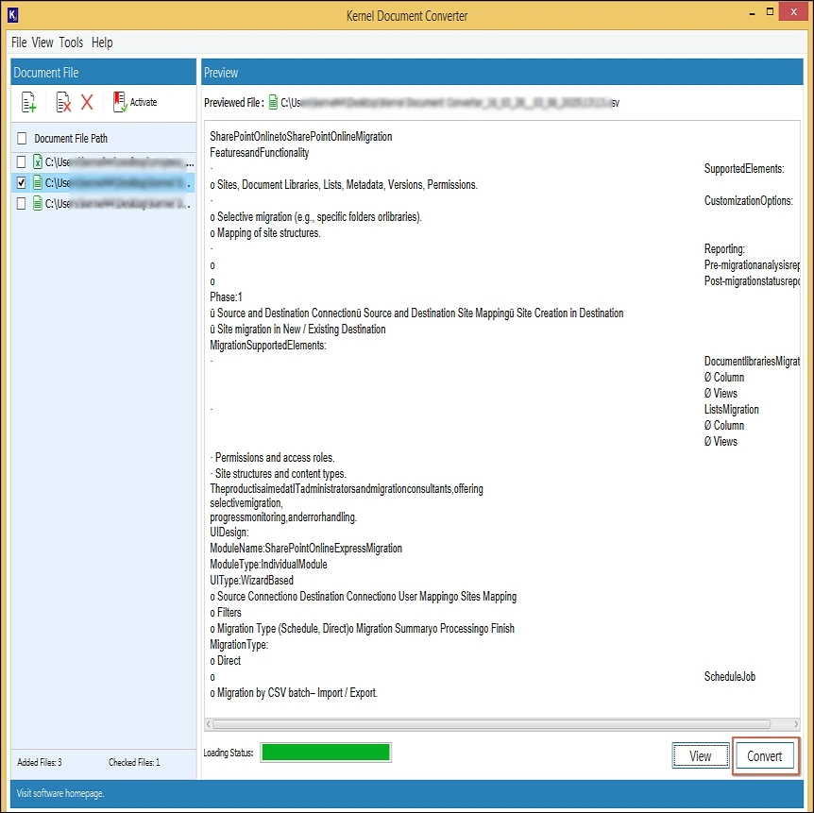Click the Add file icon in the toolbar
Viewport: 814px width, 813px height.
point(28,102)
